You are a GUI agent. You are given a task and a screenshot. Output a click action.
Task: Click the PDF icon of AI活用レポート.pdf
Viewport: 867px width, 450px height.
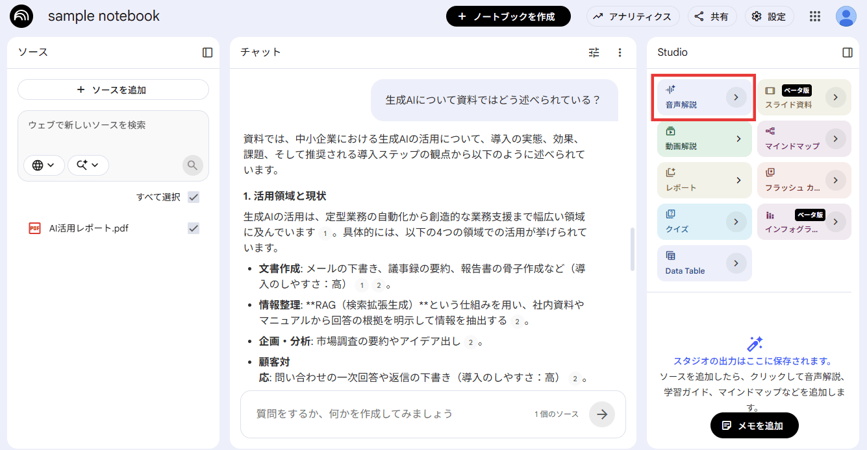coord(34,228)
